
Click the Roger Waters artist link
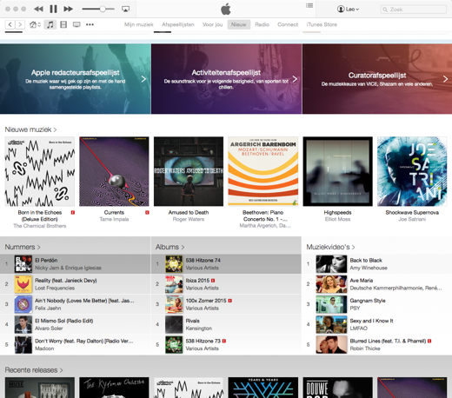click(189, 219)
